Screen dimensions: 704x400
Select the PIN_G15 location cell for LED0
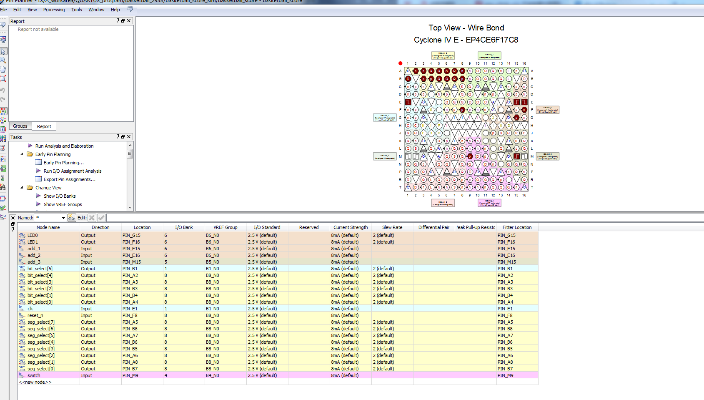(x=142, y=235)
